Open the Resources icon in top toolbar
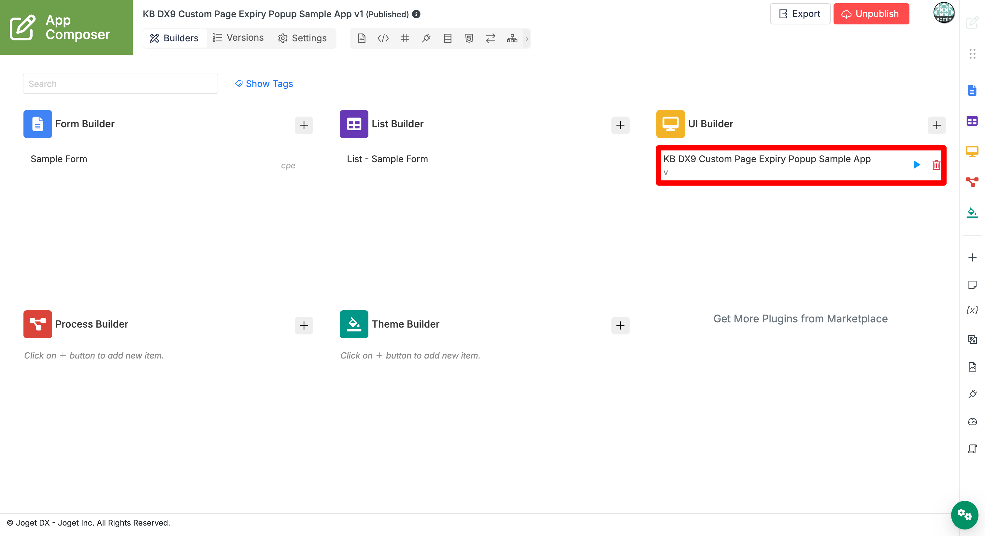 tap(361, 38)
